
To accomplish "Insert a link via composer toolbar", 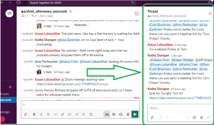I will (62, 114).
